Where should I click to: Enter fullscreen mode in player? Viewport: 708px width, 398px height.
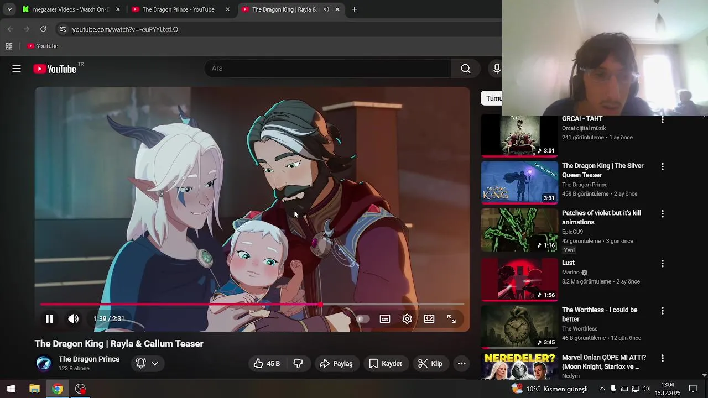pyautogui.click(x=451, y=319)
